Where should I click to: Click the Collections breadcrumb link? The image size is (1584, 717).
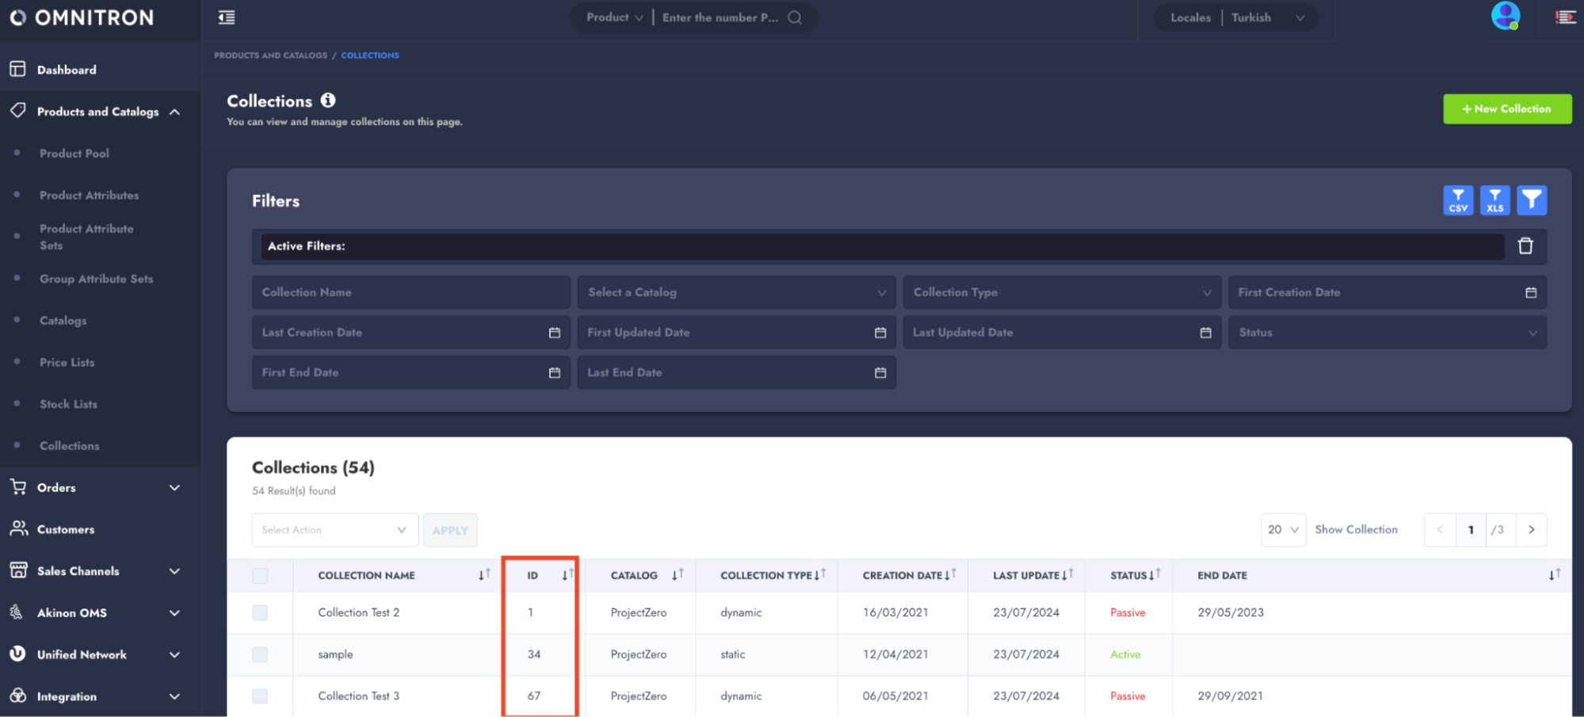tap(370, 55)
